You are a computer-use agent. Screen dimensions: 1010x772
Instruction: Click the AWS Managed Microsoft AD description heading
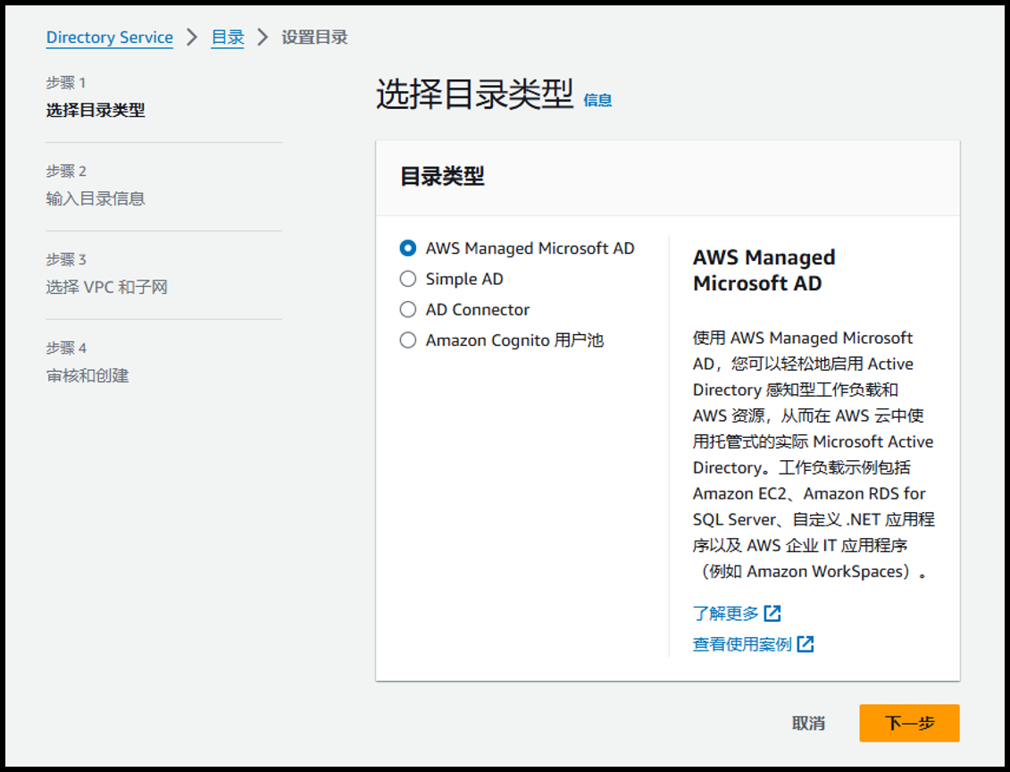764,271
